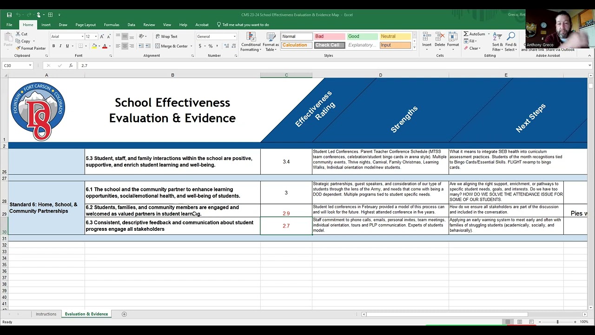Open the fill color dropdown arrow
This screenshot has height=335, width=595.
point(99,46)
